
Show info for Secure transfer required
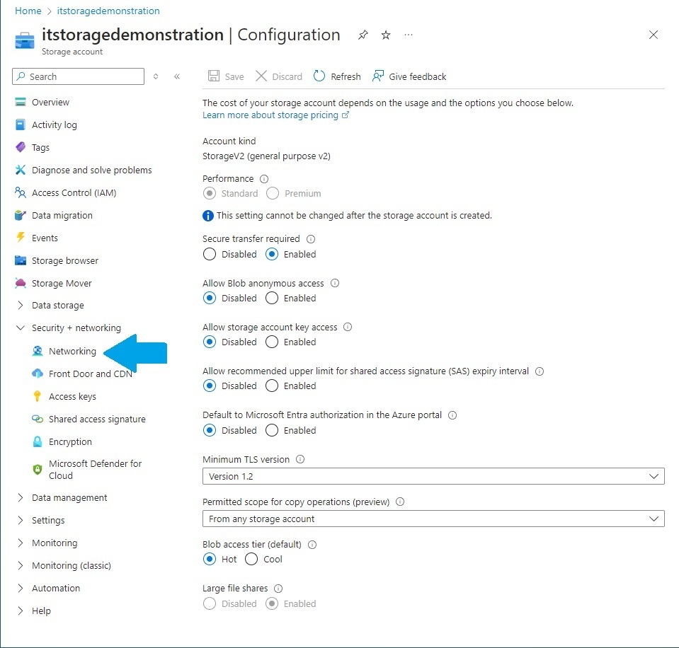click(311, 239)
